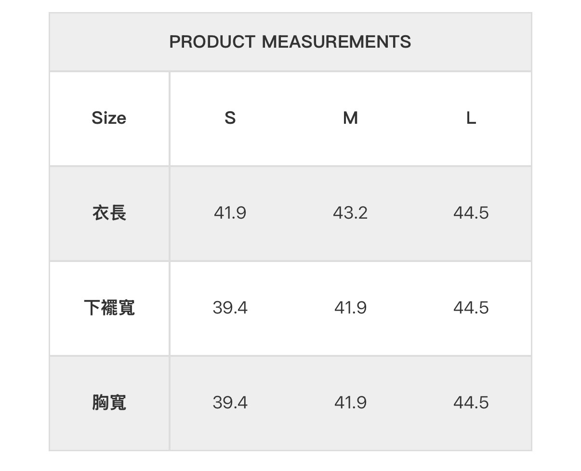Click the S size column header
581x471 pixels.
230,118
